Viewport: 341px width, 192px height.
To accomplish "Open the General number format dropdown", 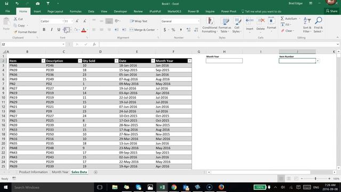I will click(199, 21).
